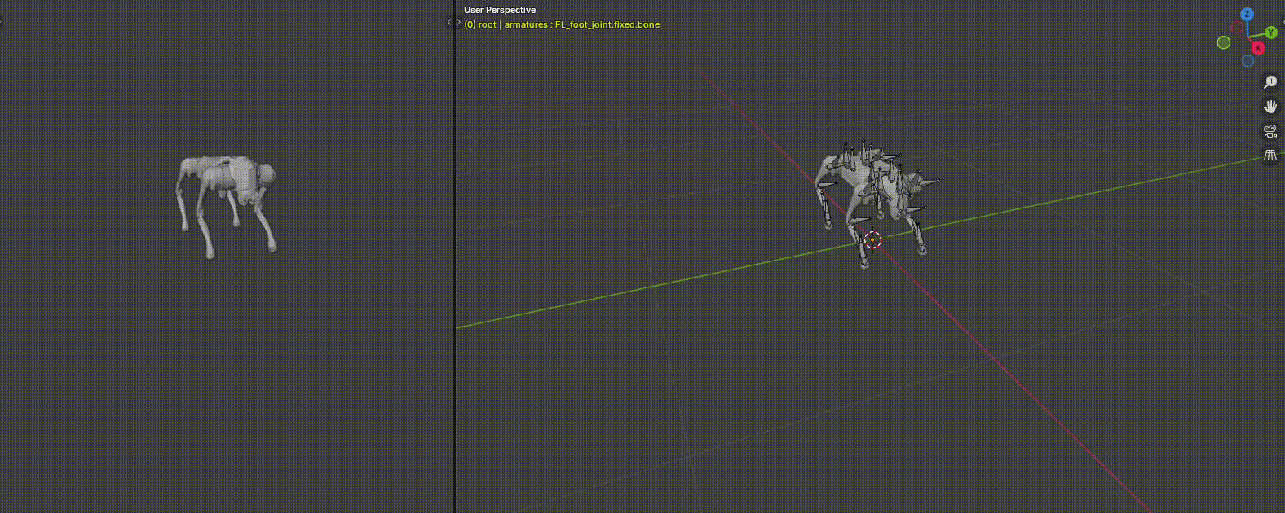This screenshot has height=513, width=1285.
Task: Click the green Y axis gizmo handle
Action: click(x=1270, y=33)
